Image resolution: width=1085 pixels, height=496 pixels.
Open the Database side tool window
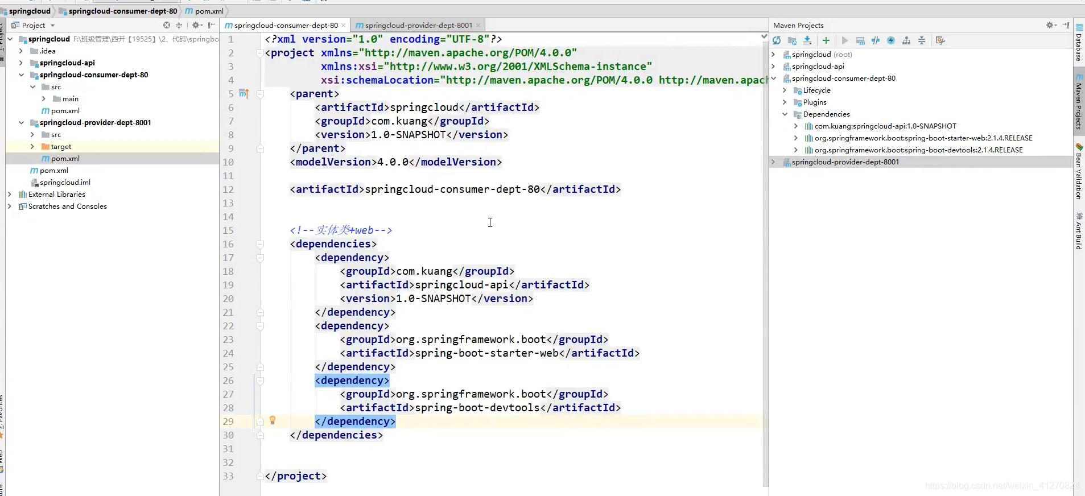pos(1079,43)
